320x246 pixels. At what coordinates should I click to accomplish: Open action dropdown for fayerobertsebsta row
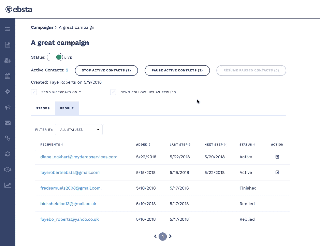point(277,173)
